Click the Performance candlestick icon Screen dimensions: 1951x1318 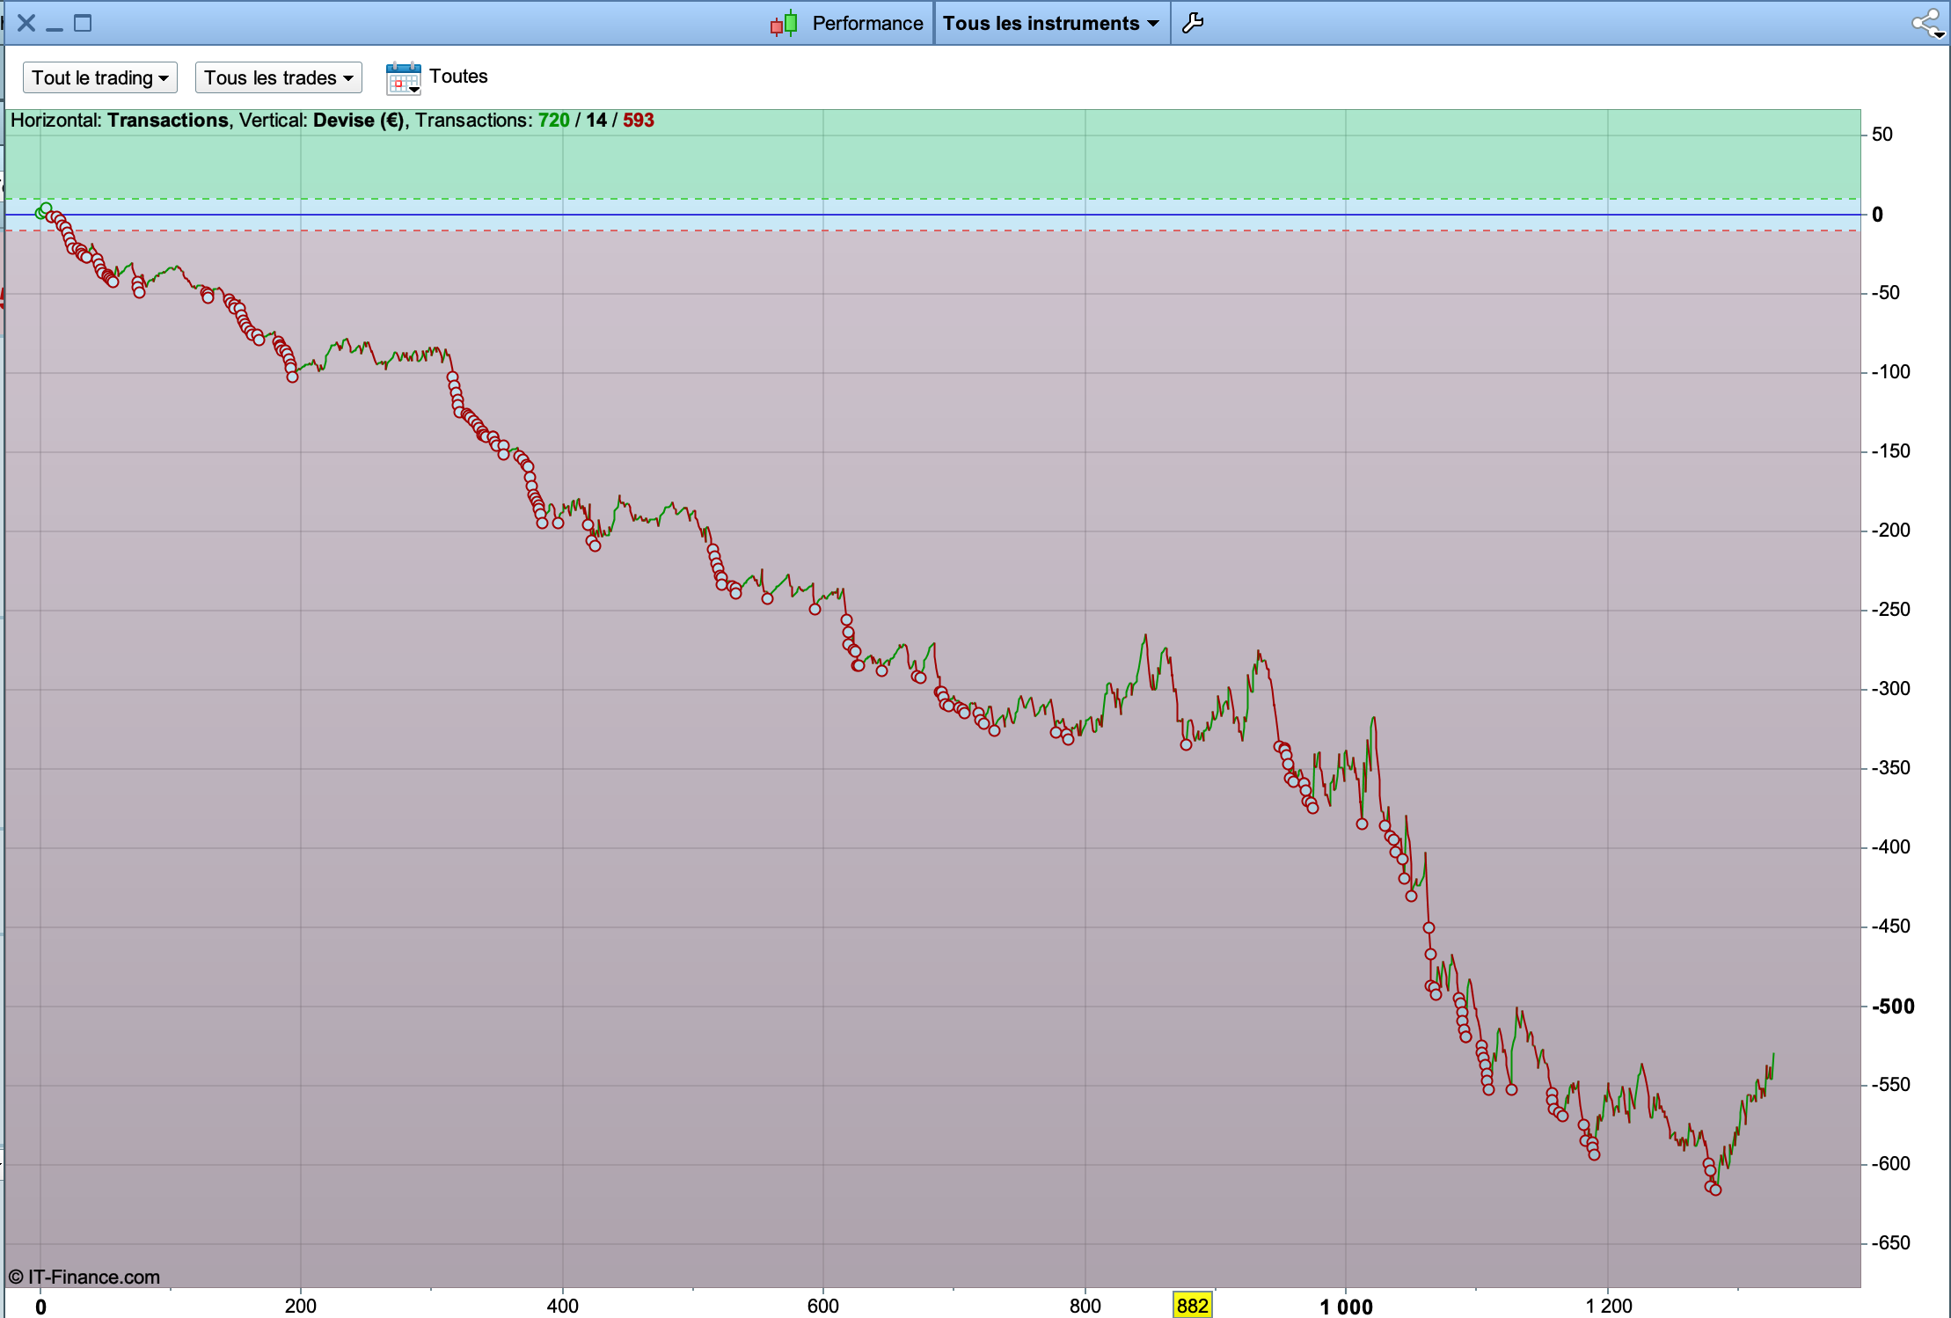784,24
